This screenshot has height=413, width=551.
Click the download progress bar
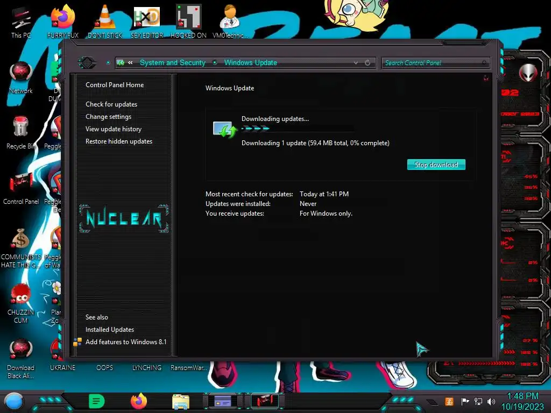click(x=298, y=129)
